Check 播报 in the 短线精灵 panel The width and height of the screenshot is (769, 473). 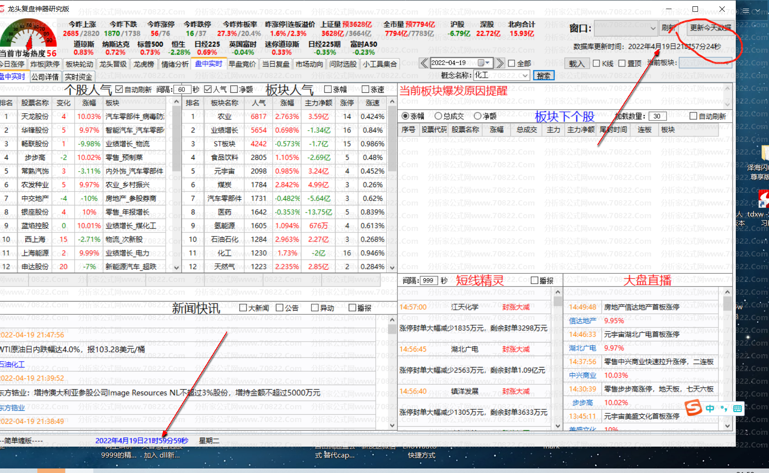(535, 280)
